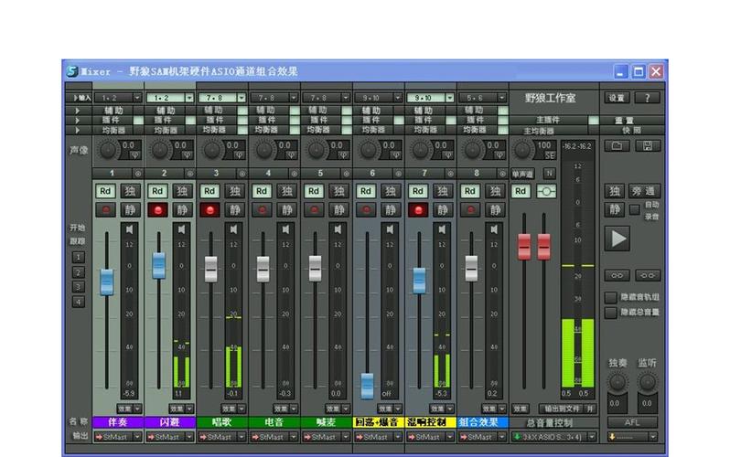Arm record on channel 6
Viewport: 730px width, 457px height.
pos(367,210)
